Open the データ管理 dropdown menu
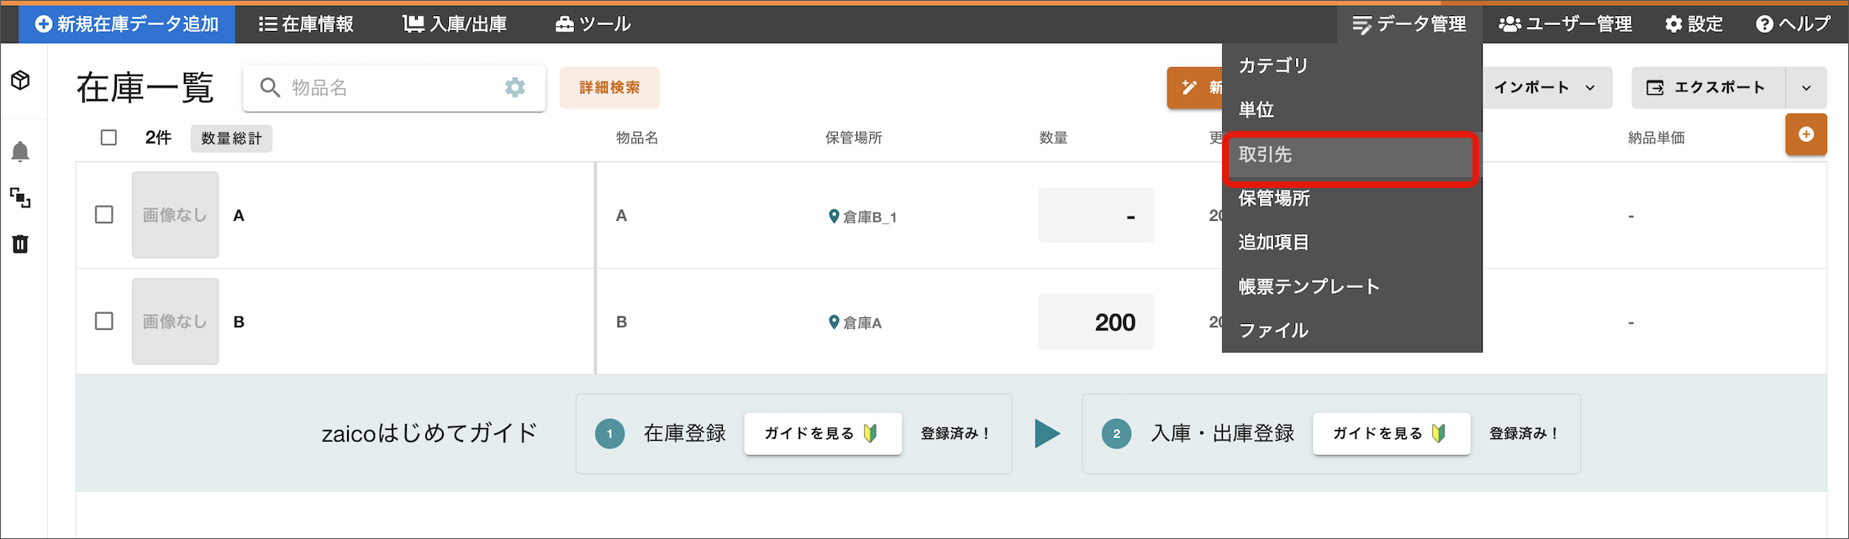 pyautogui.click(x=1410, y=24)
